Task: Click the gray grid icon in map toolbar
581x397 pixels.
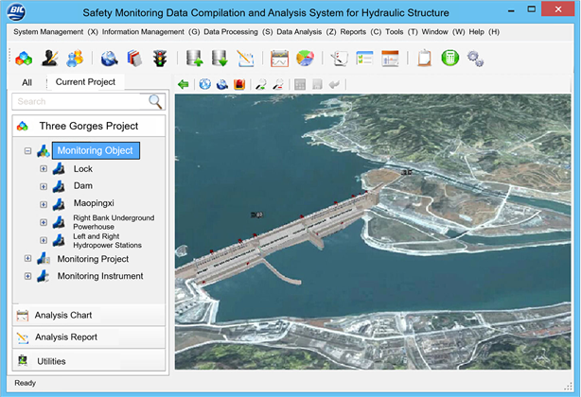Action: [x=300, y=84]
